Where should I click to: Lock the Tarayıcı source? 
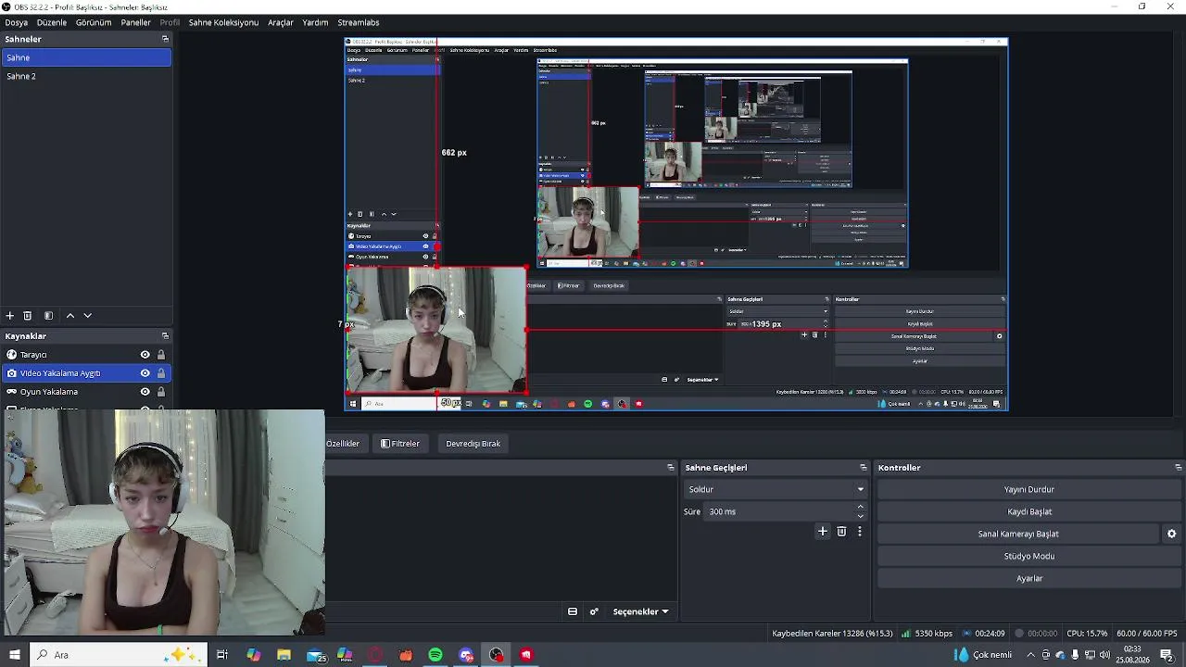tap(161, 355)
